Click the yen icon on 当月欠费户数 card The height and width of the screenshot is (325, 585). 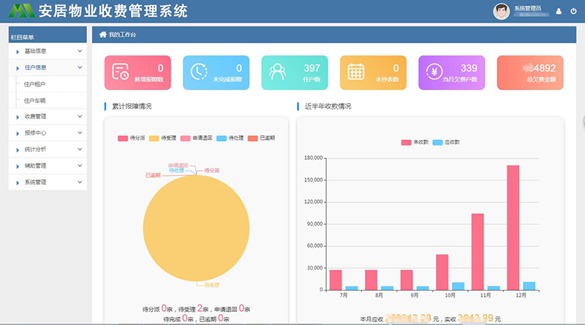click(x=434, y=72)
